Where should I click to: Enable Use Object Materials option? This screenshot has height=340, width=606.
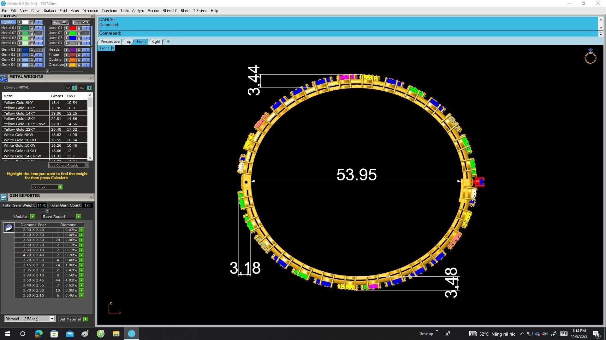87,165
